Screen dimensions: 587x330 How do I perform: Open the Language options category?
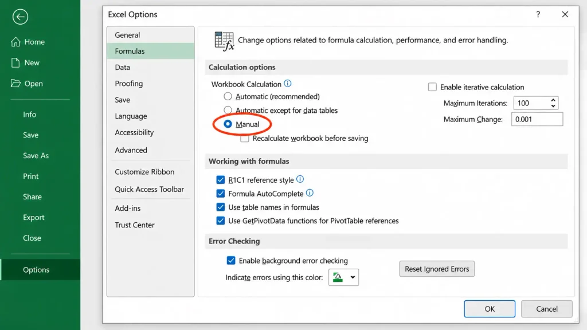[x=151, y=116]
